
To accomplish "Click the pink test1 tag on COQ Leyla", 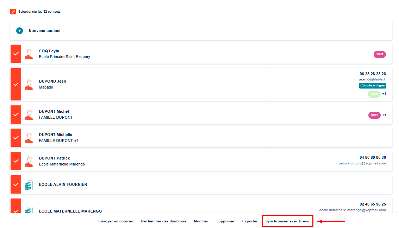I will point(380,54).
